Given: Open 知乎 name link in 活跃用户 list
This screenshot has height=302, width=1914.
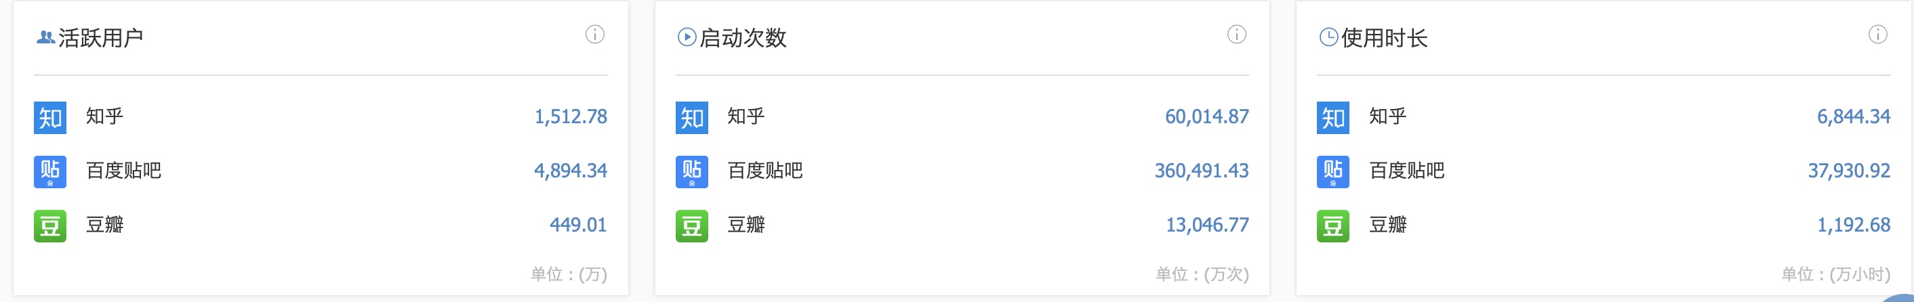Looking at the screenshot, I should 105,116.
